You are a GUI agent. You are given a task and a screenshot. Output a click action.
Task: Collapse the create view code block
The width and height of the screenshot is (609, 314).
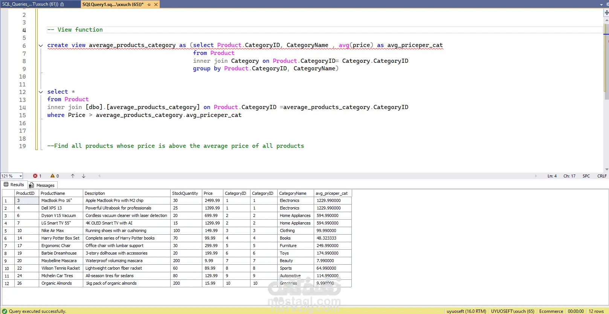click(x=41, y=46)
